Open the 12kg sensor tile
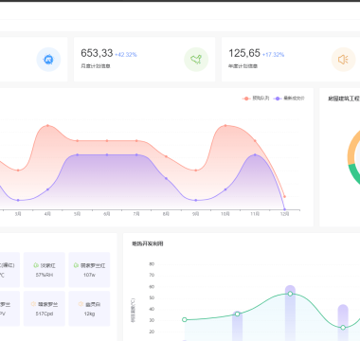 point(89,309)
